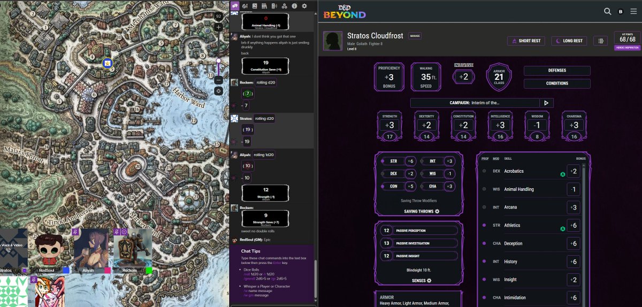The width and height of the screenshot is (642, 307).
Task: Roll the WIS saving throw -1
Action: (450, 173)
